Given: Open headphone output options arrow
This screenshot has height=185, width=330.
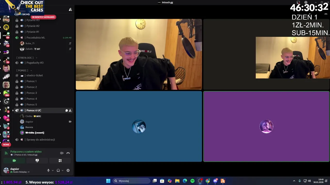Looking at the screenshot, I should pos(62,170).
